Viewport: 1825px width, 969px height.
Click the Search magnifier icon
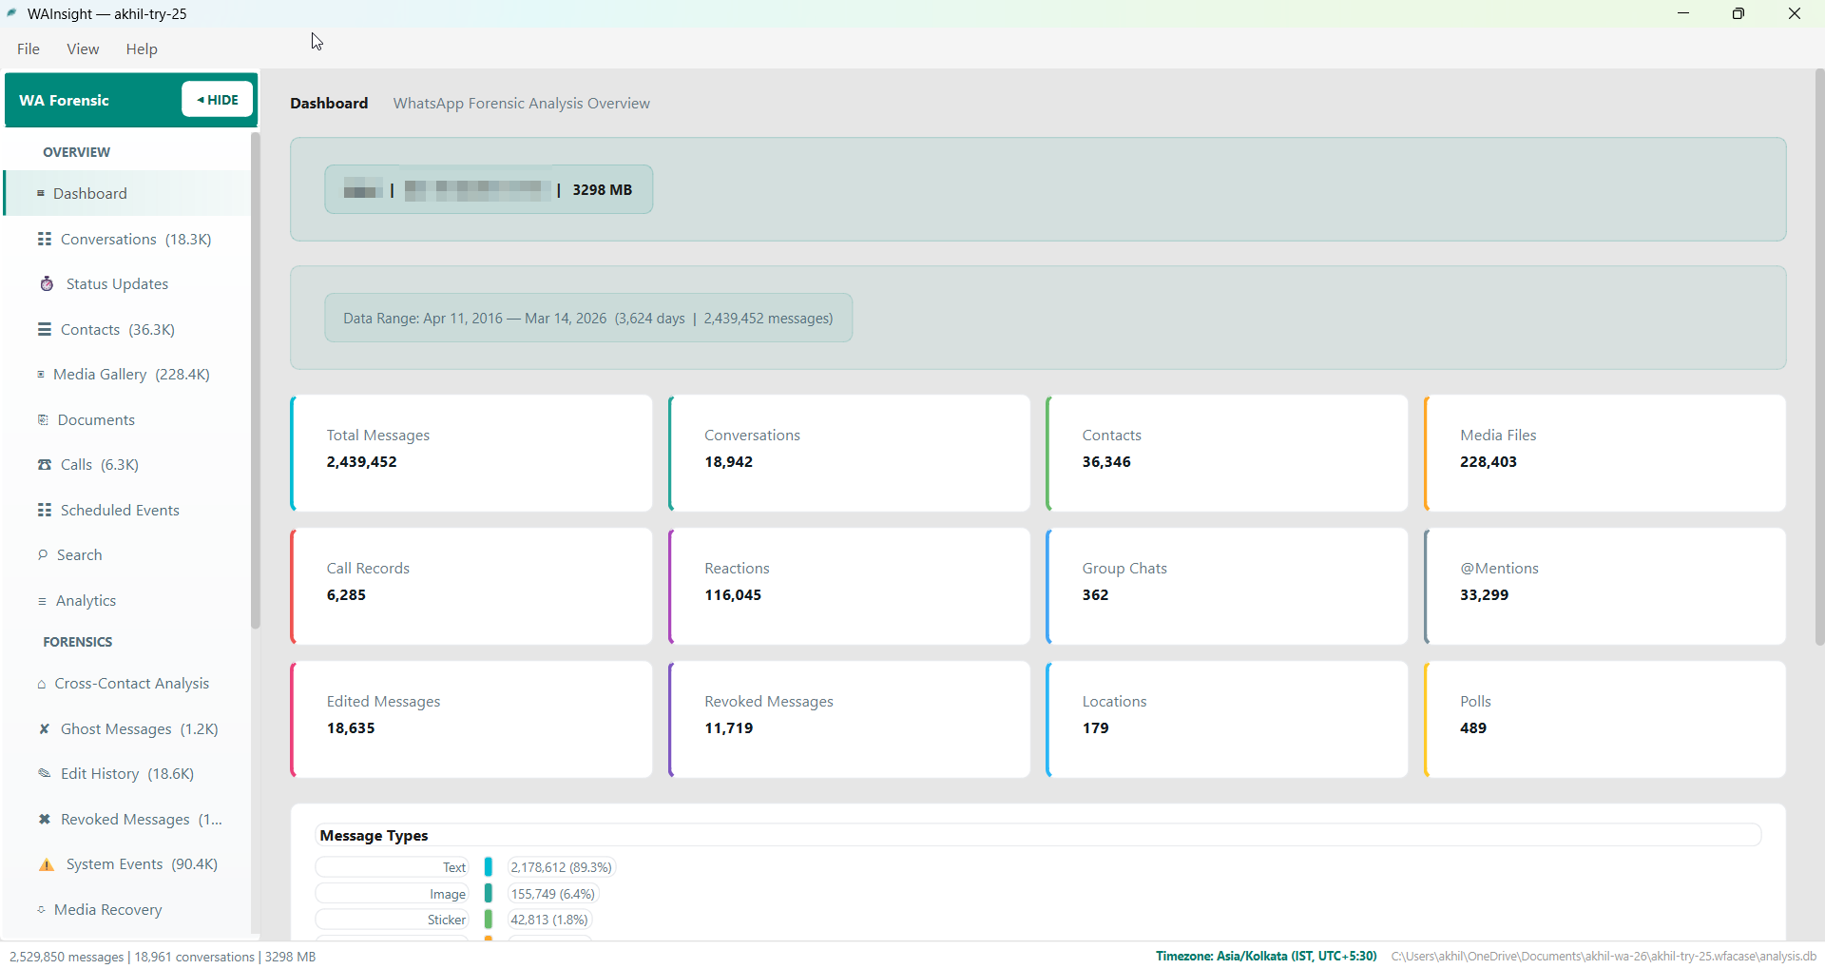pyautogui.click(x=43, y=555)
